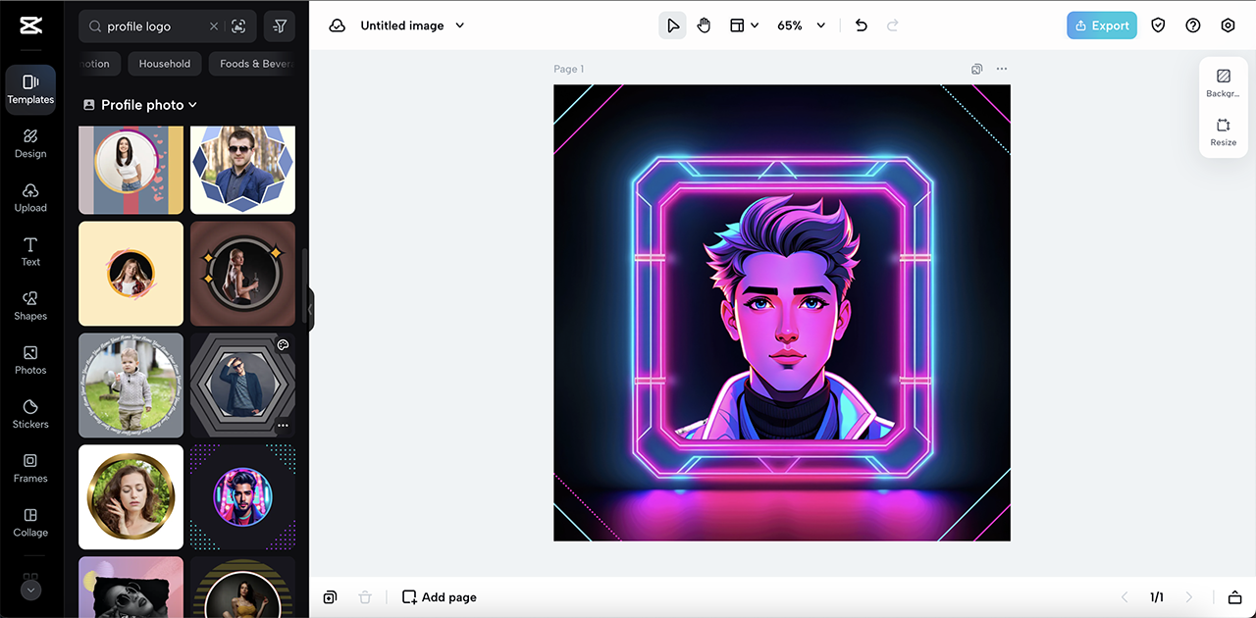Choose the woman in circle frame template
The width and height of the screenshot is (1256, 618).
131,170
